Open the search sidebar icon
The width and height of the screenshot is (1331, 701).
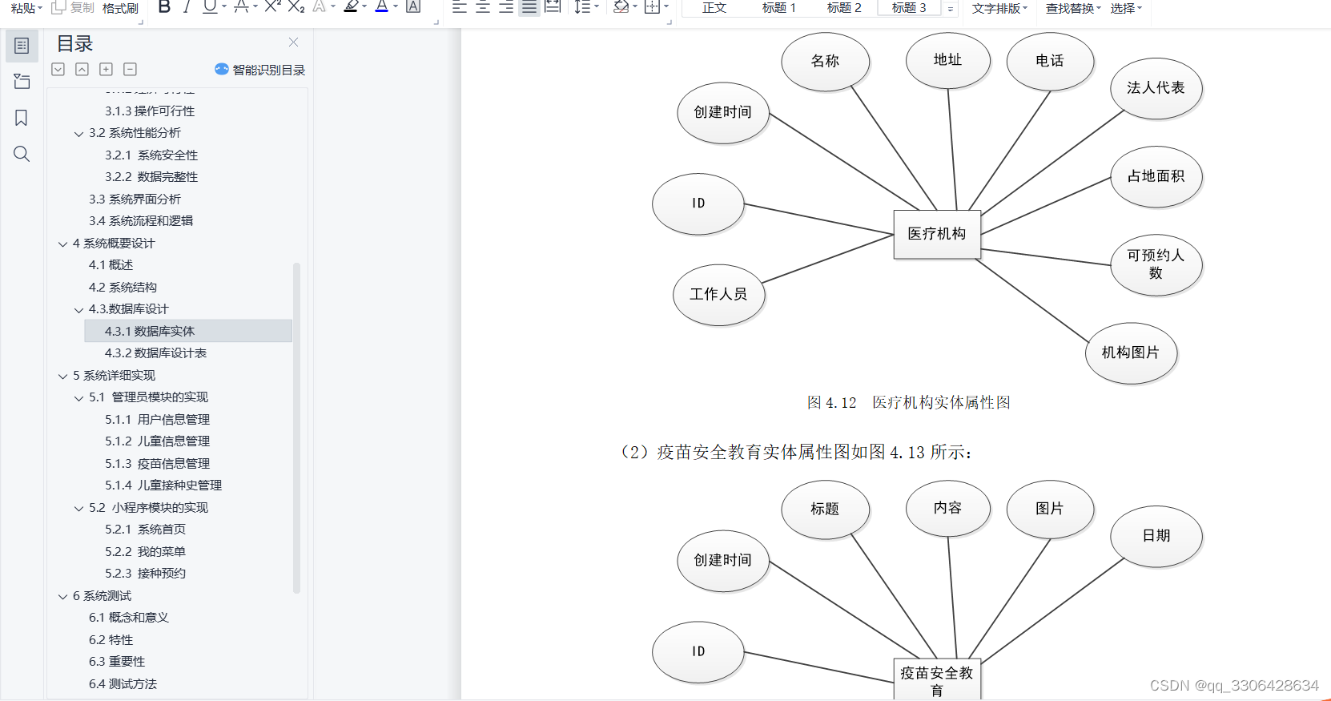[22, 154]
